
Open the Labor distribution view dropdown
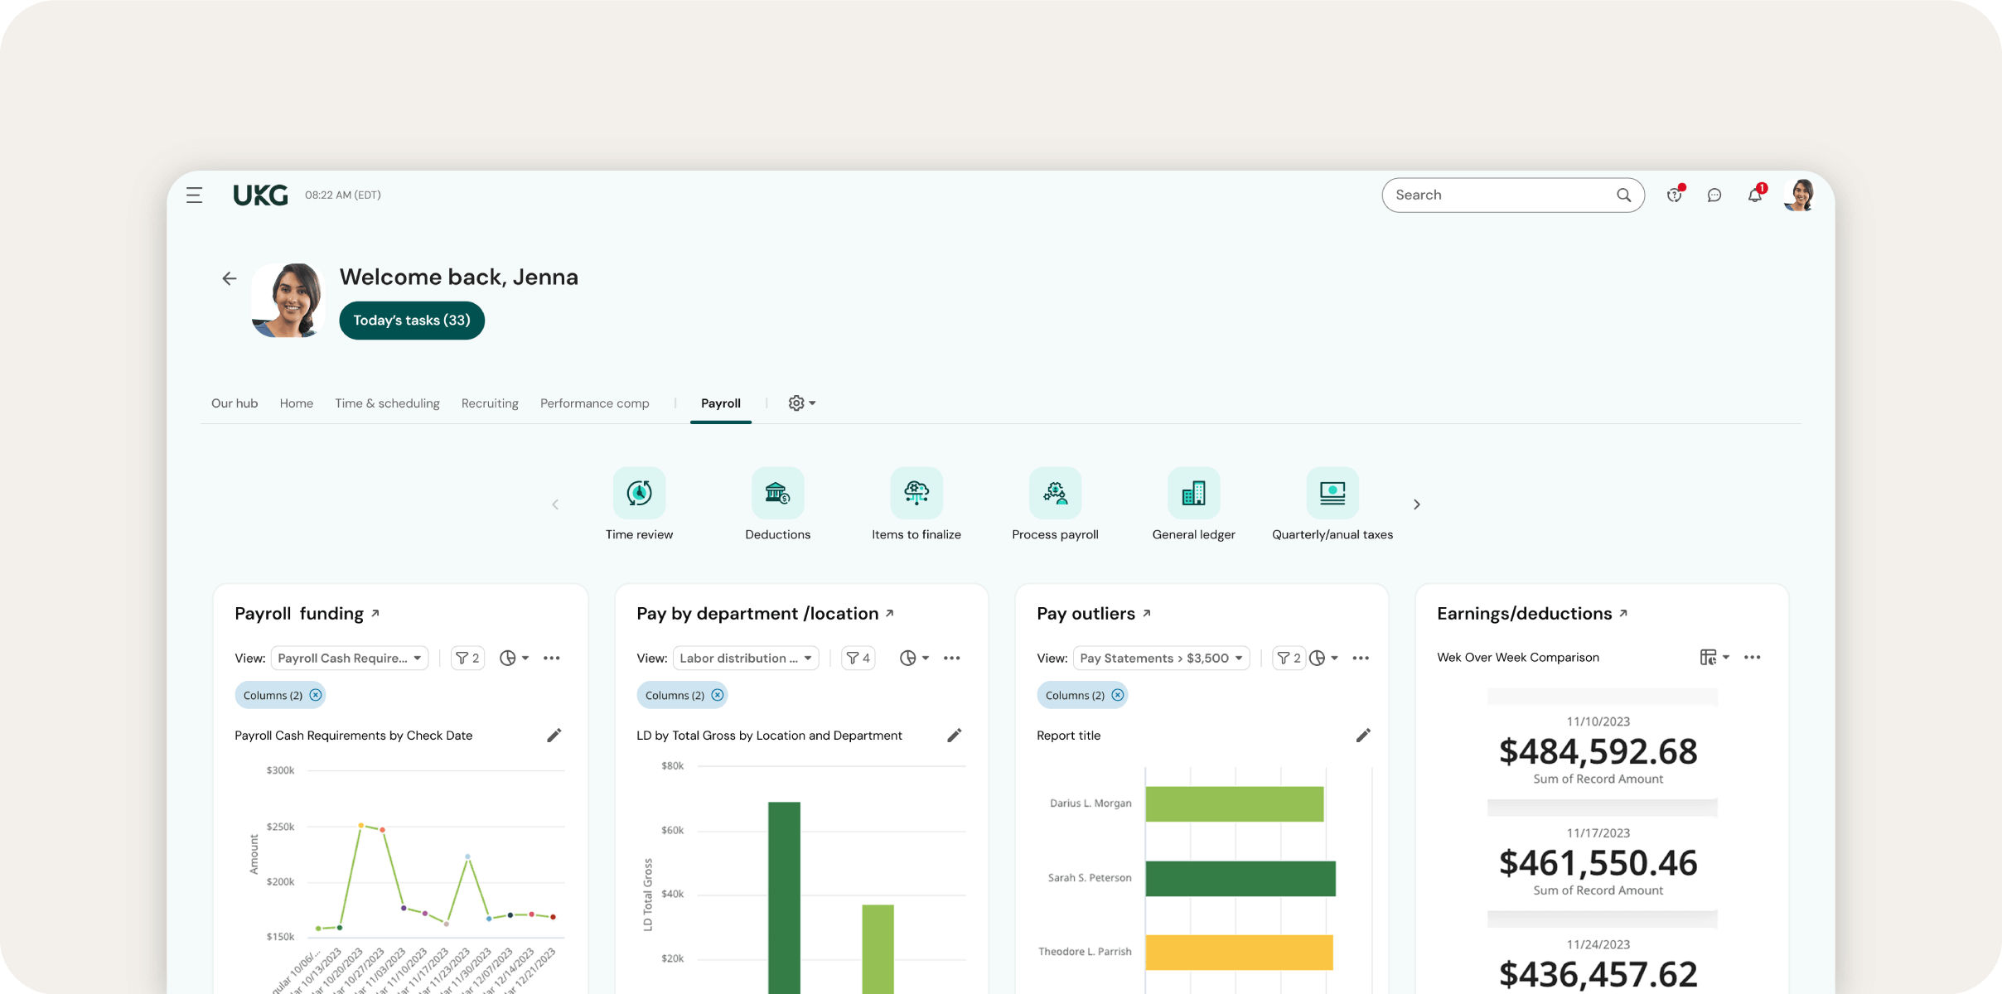[x=744, y=657]
